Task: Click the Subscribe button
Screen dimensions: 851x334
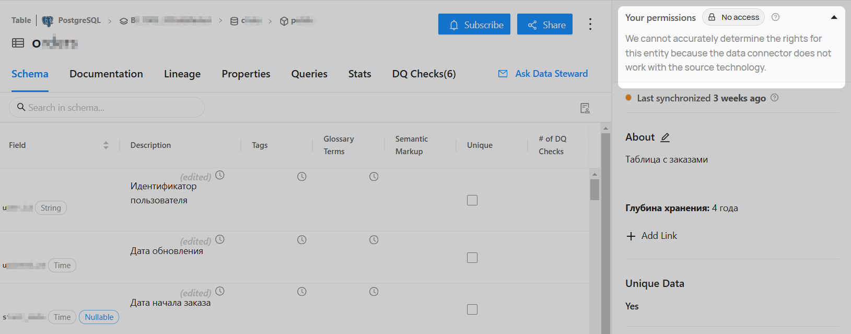Action: (474, 25)
